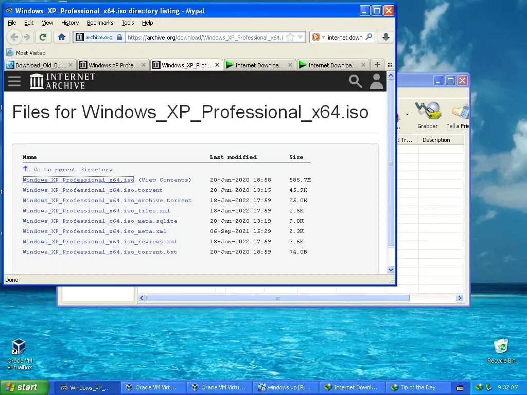This screenshot has width=527, height=395.
Task: Open the DuckDuckGo search engine selector
Action: coord(318,37)
